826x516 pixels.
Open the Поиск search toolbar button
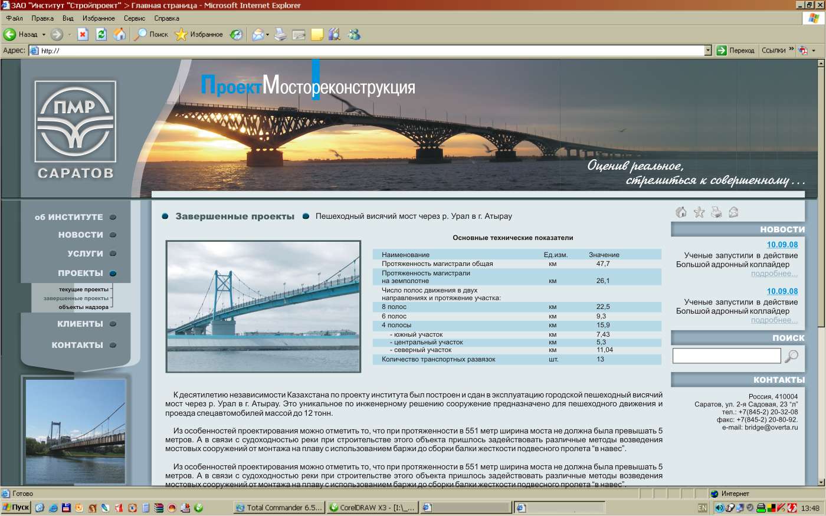pos(152,34)
